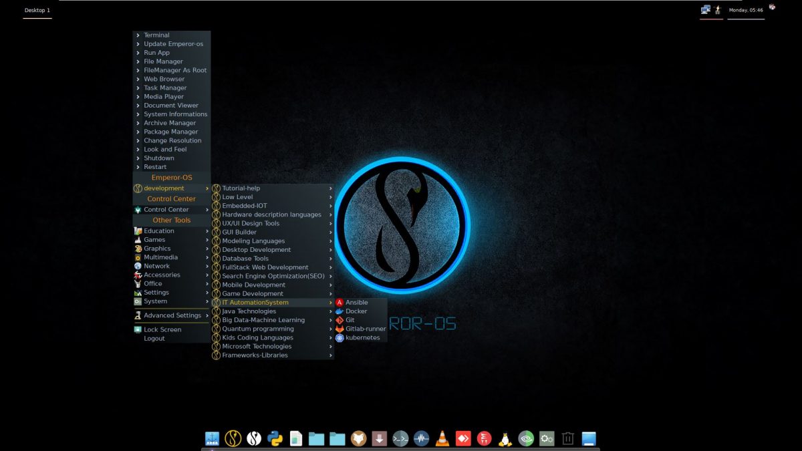
Task: Activate Lock Screen from the menu
Action: point(161,329)
